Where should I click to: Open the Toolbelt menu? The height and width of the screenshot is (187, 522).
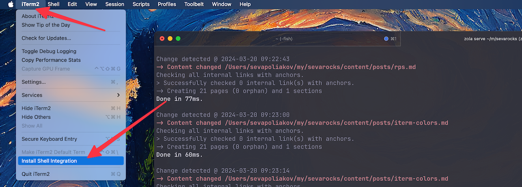coord(194,4)
